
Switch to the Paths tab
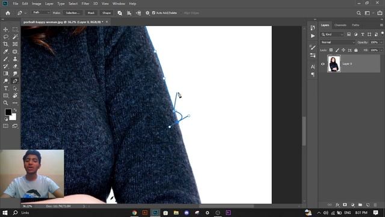tap(356, 25)
